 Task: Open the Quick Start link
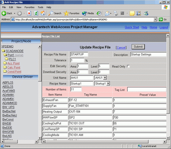pos(132,27)
